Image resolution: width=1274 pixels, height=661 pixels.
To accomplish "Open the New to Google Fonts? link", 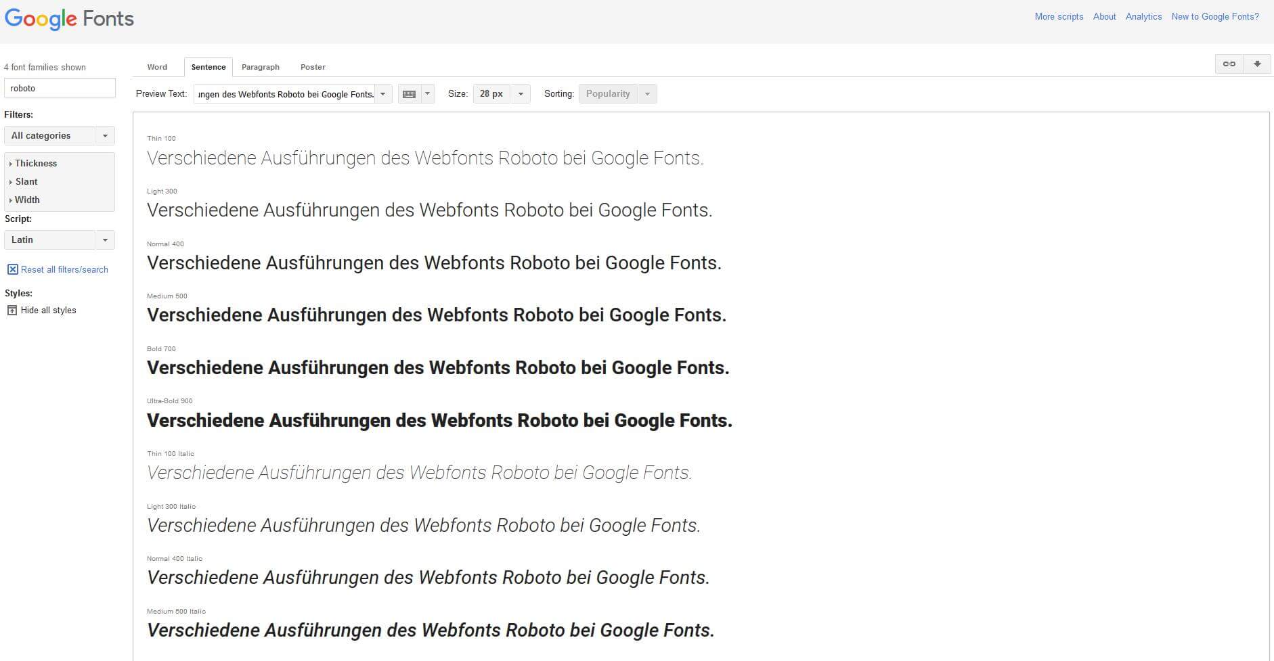I will (1215, 16).
